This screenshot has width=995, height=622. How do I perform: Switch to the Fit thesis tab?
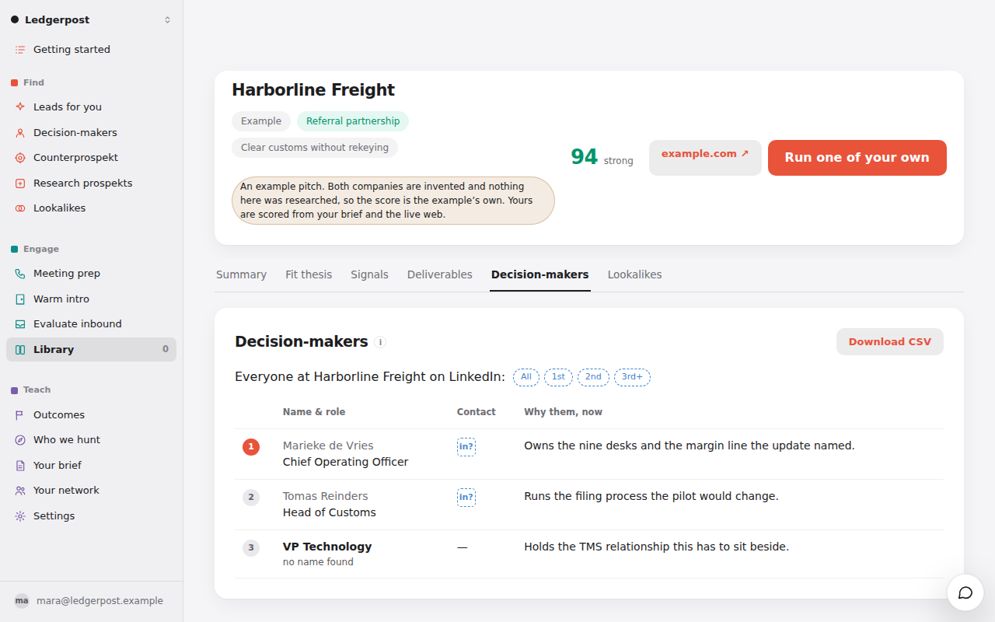coord(309,274)
